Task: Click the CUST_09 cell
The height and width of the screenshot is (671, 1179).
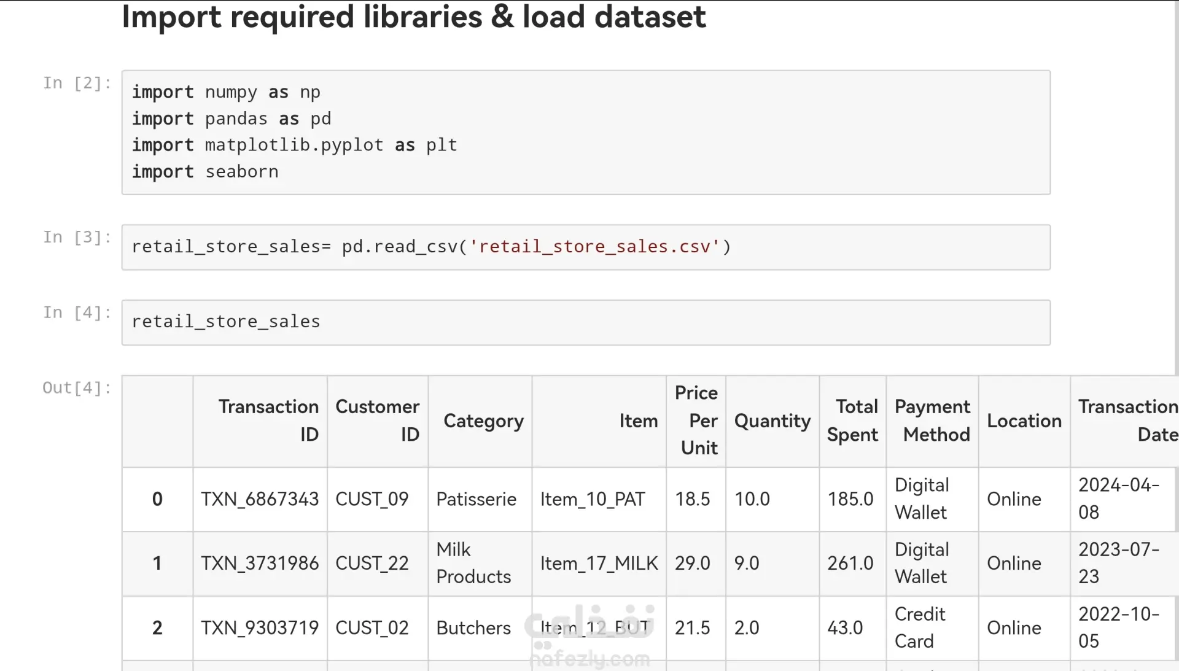Action: (x=378, y=499)
